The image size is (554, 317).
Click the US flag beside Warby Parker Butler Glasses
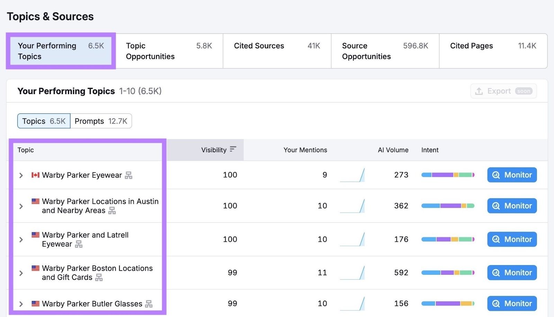pos(36,304)
